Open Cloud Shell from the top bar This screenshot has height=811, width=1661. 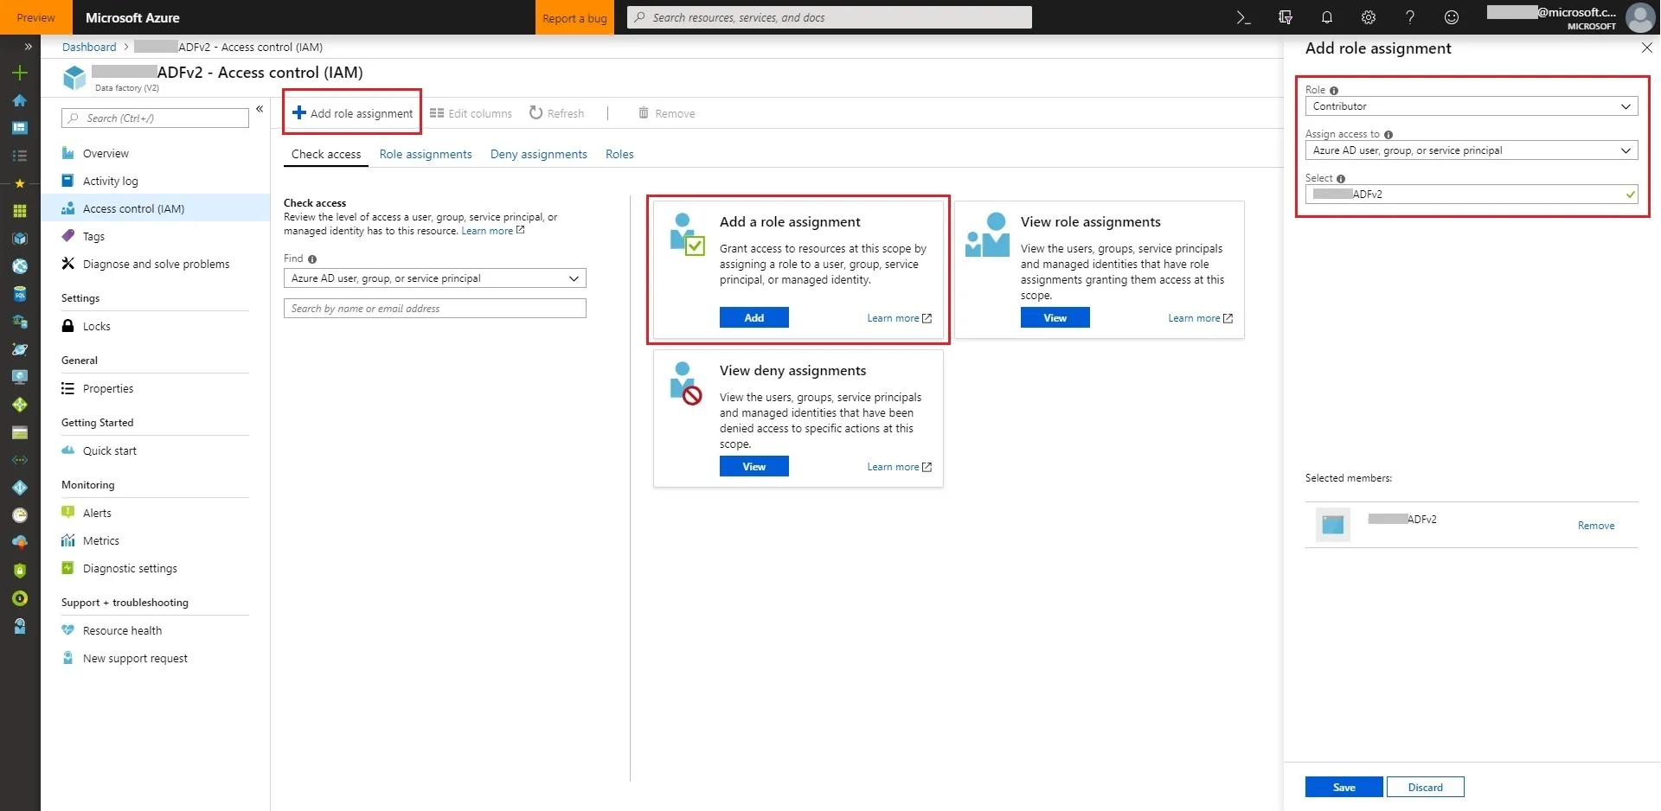1243,17
